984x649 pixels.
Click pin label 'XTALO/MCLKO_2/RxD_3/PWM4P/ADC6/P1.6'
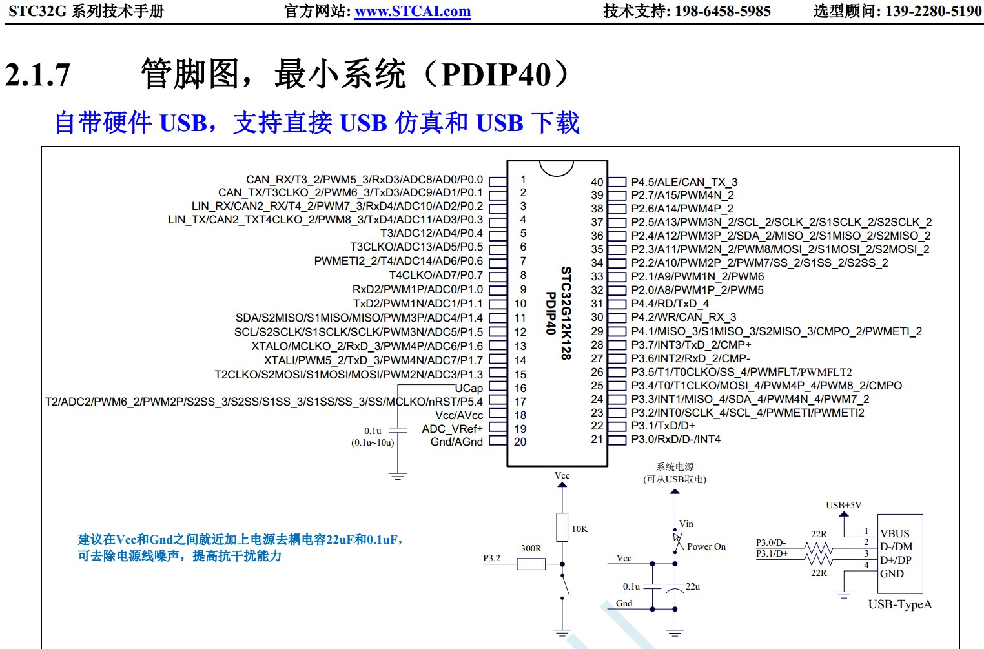coord(367,346)
